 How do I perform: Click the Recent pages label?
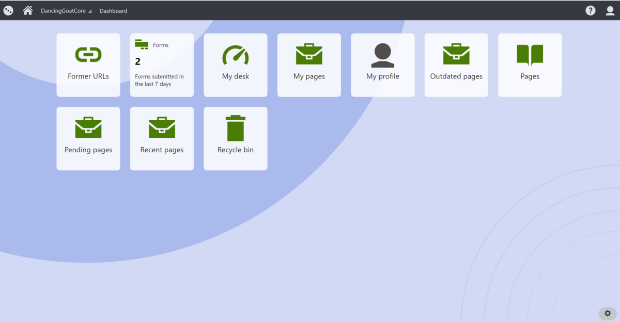point(162,150)
